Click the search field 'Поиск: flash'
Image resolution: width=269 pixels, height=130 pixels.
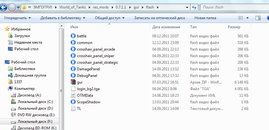coord(234,7)
